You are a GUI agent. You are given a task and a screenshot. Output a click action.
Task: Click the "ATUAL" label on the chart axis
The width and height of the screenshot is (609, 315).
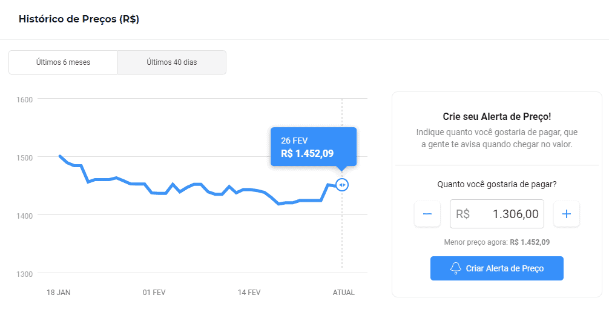coord(344,293)
